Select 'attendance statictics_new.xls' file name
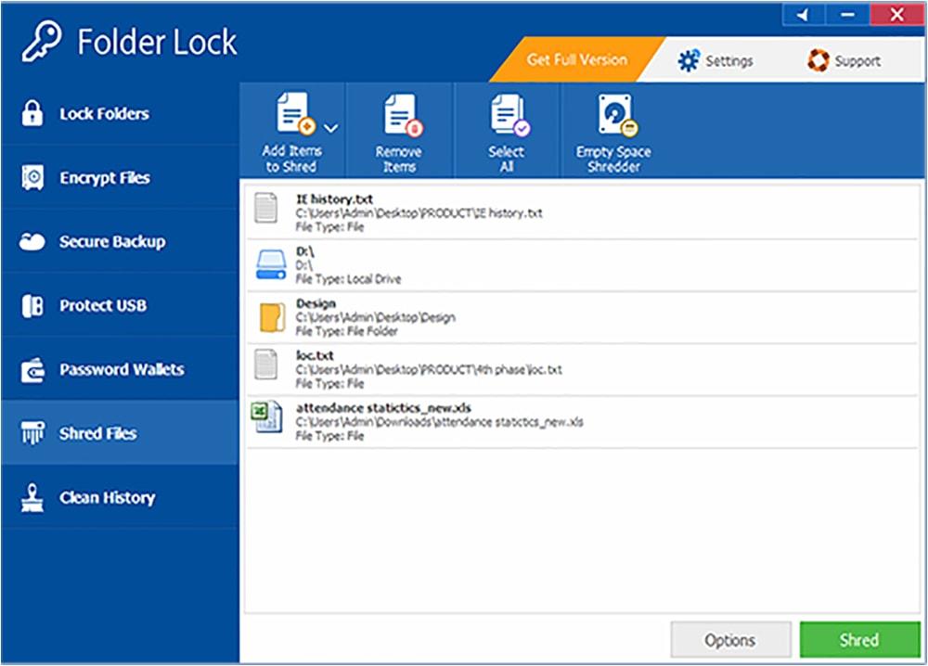This screenshot has height=666, width=928. pos(383,407)
